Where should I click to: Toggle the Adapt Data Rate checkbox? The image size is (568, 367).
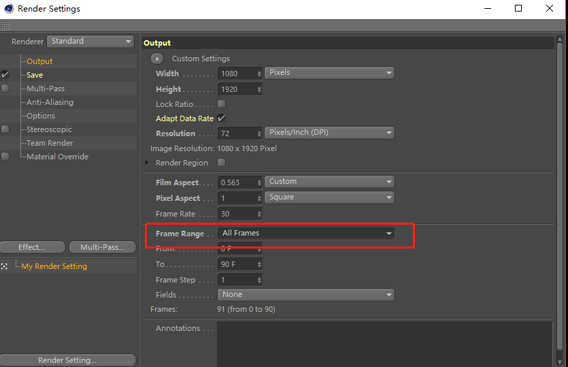(x=221, y=118)
